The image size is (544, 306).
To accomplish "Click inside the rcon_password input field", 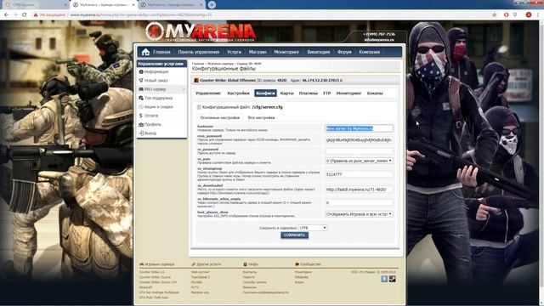I will tap(359, 139).
